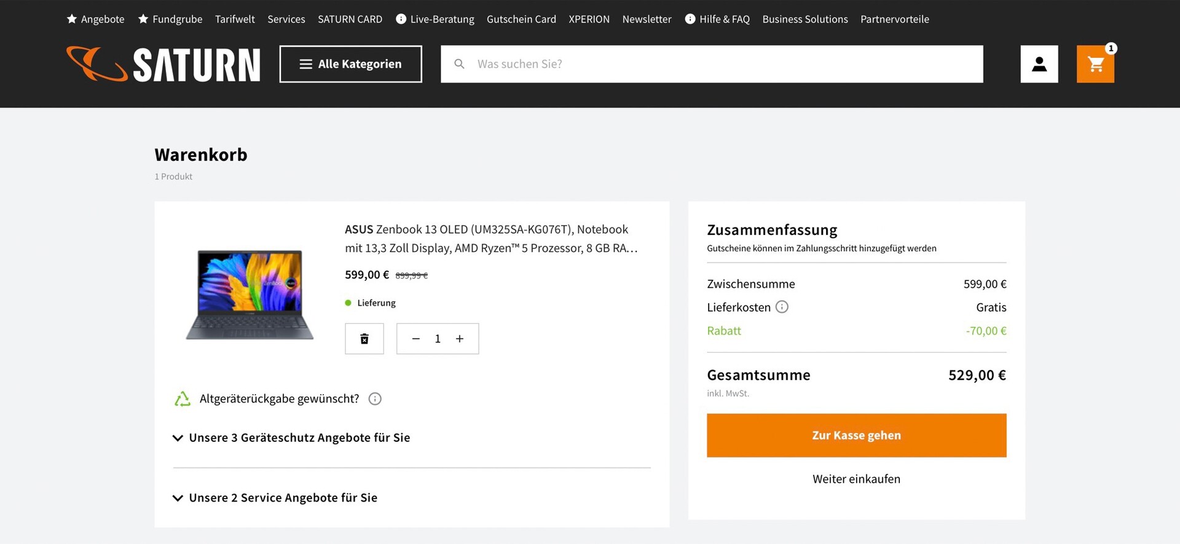Click the ASUS Zenbook product thumbnail
Viewport: 1180px width, 544px height.
pyautogui.click(x=250, y=294)
